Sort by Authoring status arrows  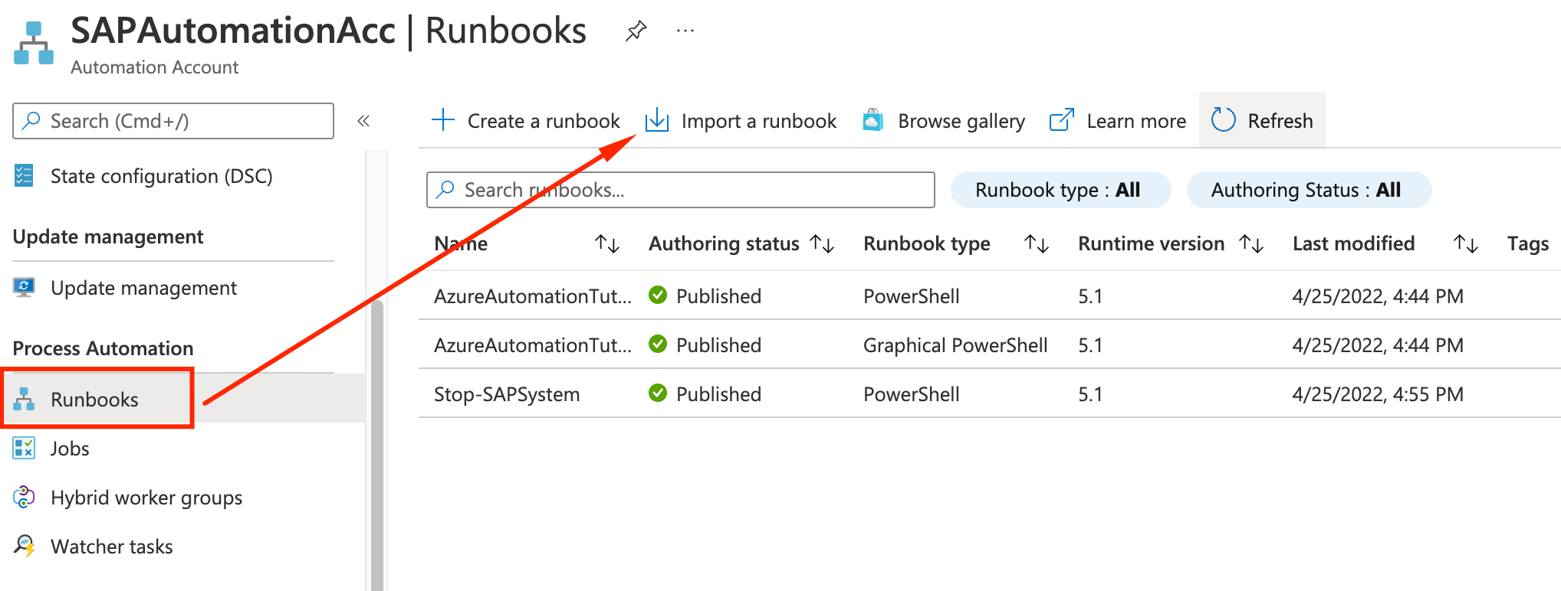click(822, 244)
